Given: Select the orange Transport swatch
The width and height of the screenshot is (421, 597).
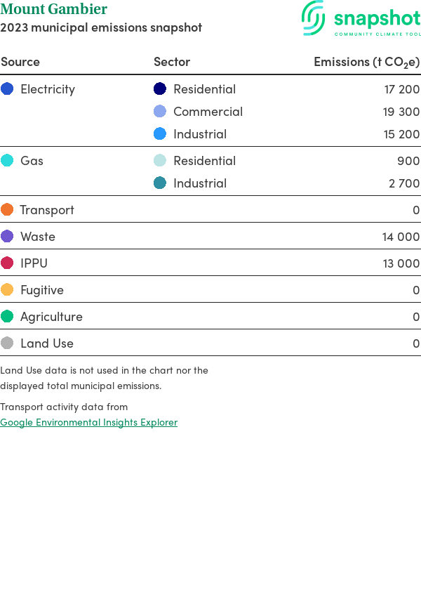Looking at the screenshot, I should click(x=7, y=210).
